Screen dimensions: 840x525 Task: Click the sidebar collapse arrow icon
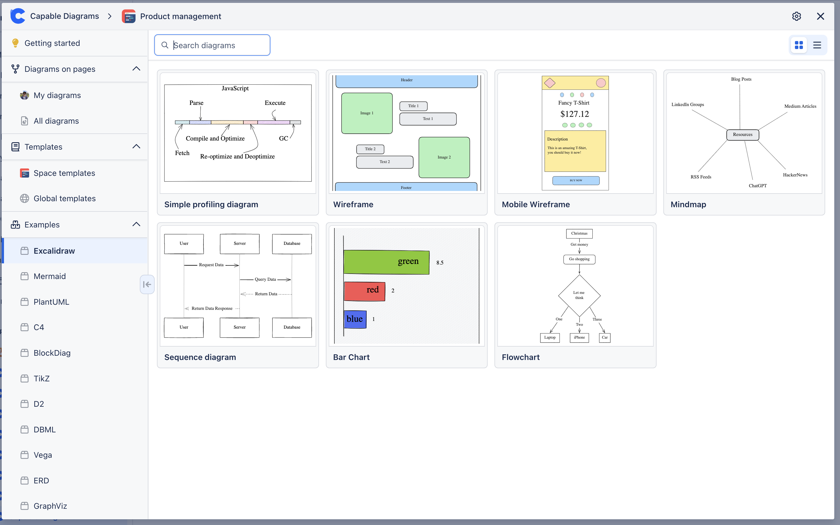[147, 284]
